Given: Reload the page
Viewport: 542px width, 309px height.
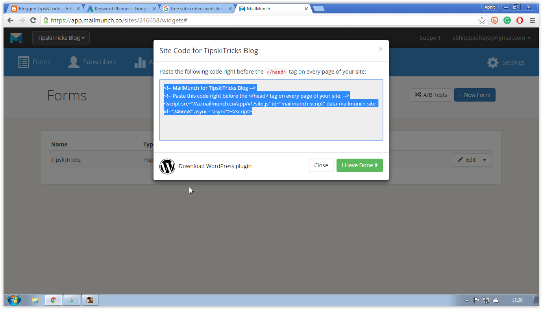Looking at the screenshot, I should pos(33,20).
